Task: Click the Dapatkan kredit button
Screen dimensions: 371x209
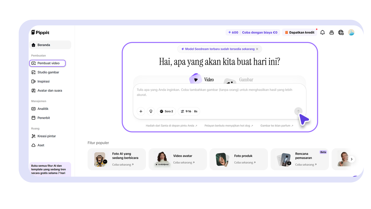Action: pos(300,32)
